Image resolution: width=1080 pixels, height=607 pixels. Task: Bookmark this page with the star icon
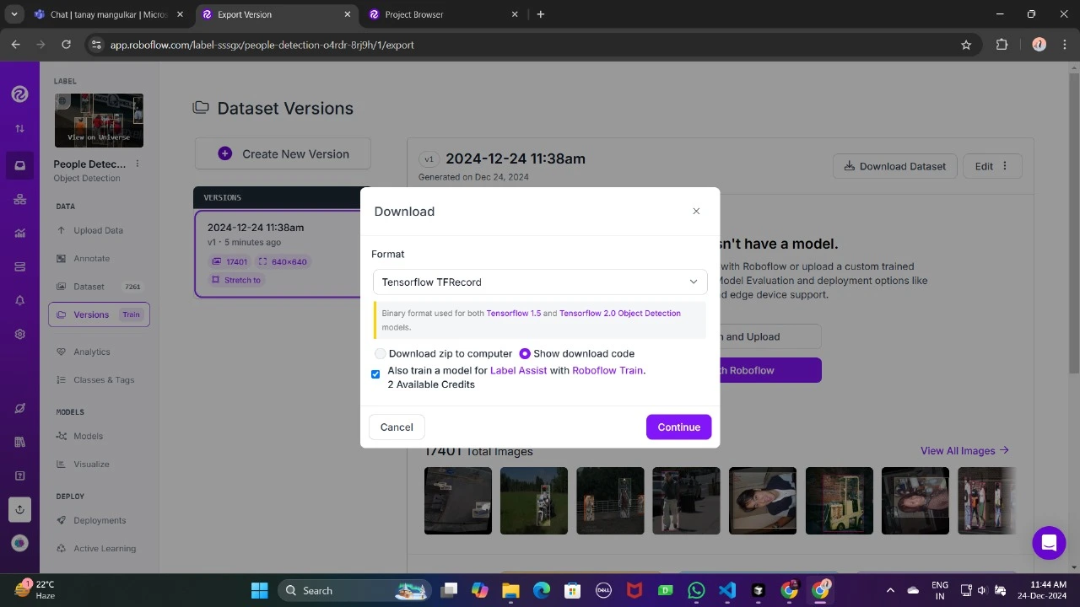click(x=966, y=45)
